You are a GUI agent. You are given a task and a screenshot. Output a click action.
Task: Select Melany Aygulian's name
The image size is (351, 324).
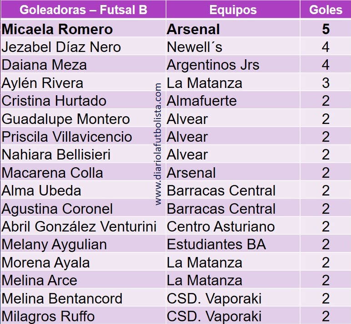pyautogui.click(x=54, y=245)
